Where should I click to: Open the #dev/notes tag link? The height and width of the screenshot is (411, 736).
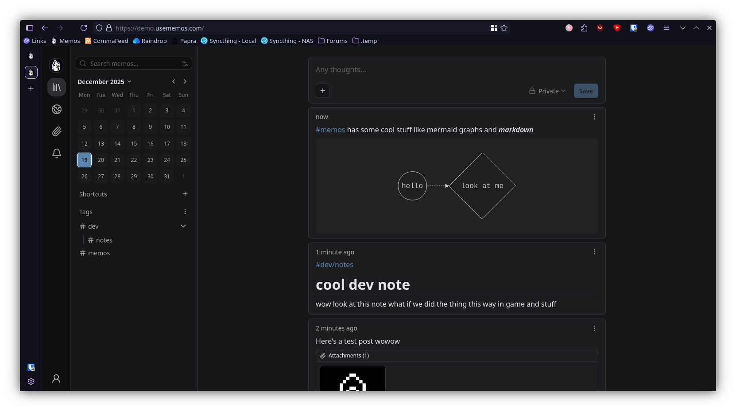[334, 265]
